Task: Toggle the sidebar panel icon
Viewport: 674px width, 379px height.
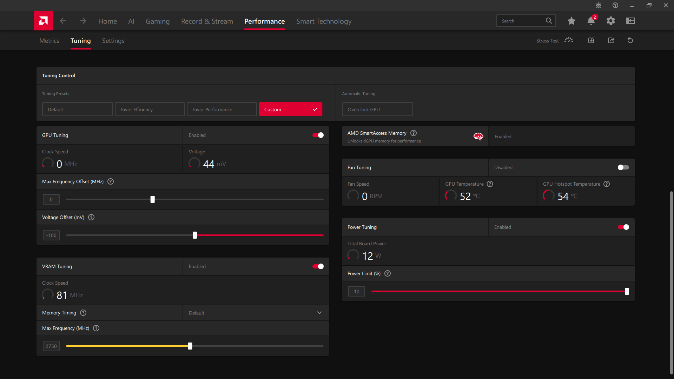Action: [x=630, y=21]
